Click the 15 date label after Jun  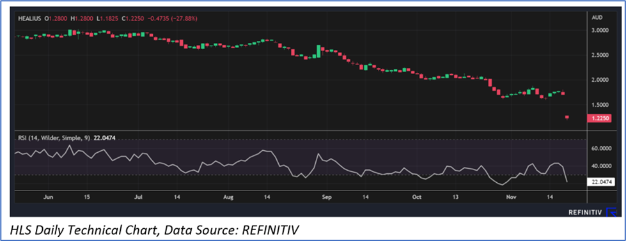(87, 197)
